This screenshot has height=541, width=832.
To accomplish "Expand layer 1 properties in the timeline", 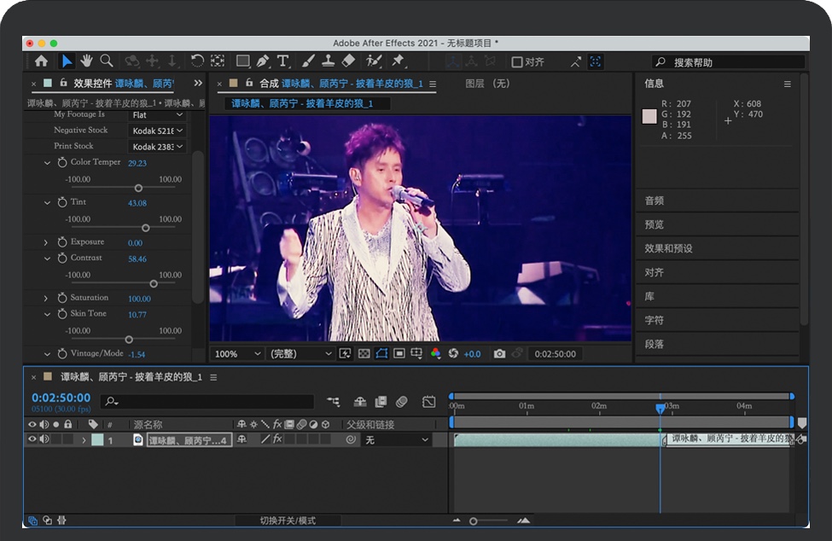I will tap(84, 440).
